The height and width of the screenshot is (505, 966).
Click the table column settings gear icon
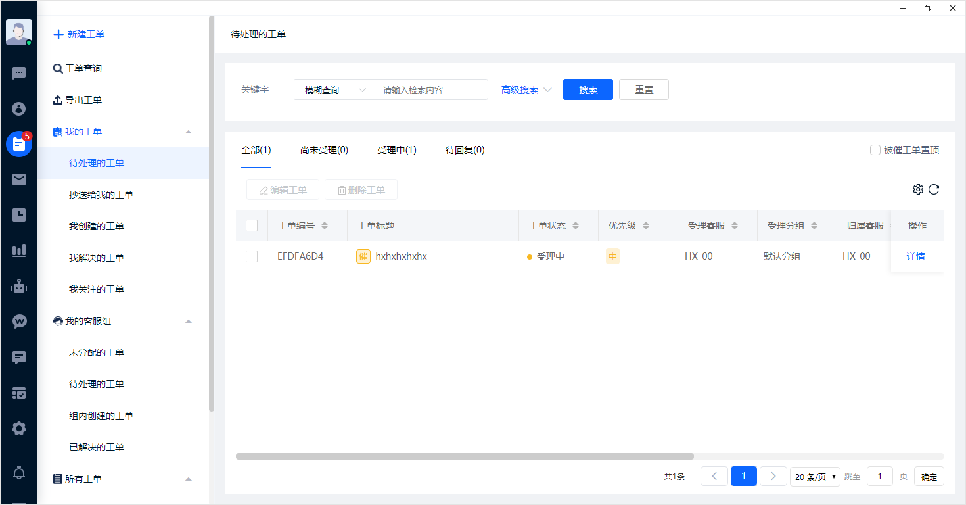918,189
